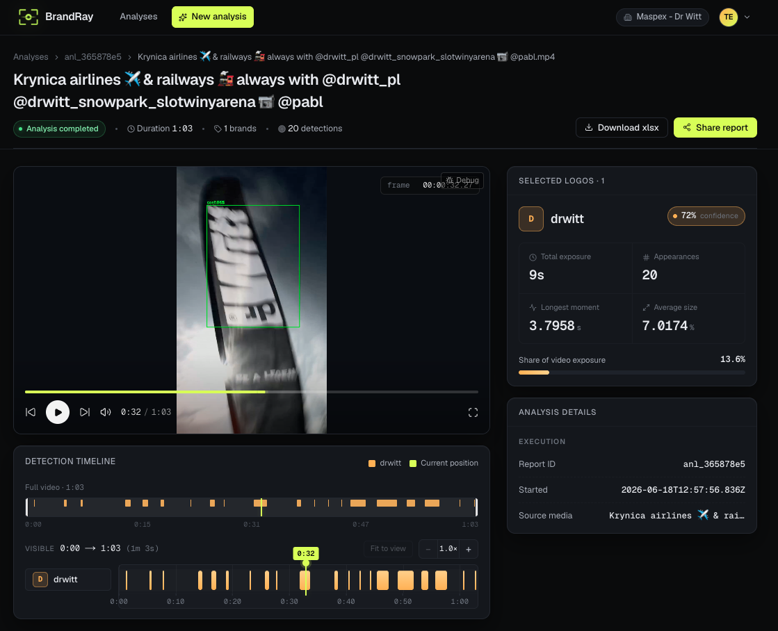This screenshot has width=778, height=631.
Task: Open the Maspex - Dr Witt workspace selector
Action: click(x=663, y=17)
